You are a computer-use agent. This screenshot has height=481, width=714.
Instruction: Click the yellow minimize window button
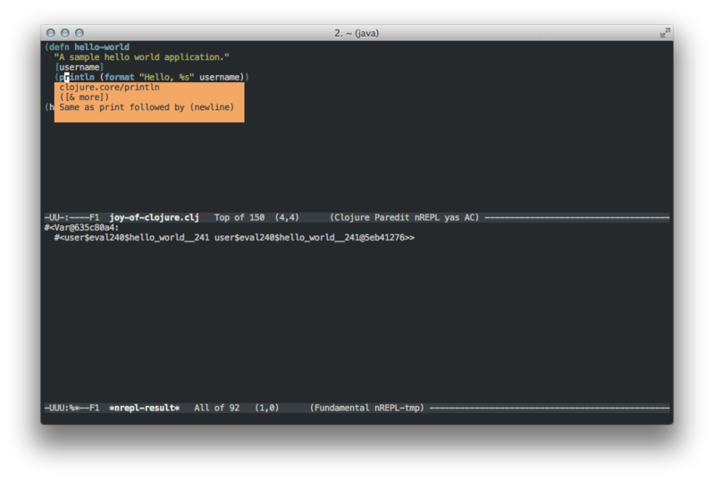pyautogui.click(x=65, y=33)
